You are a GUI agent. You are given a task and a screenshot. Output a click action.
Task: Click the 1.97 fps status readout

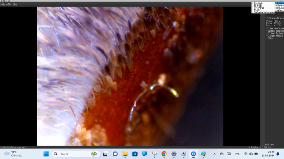pos(267,147)
